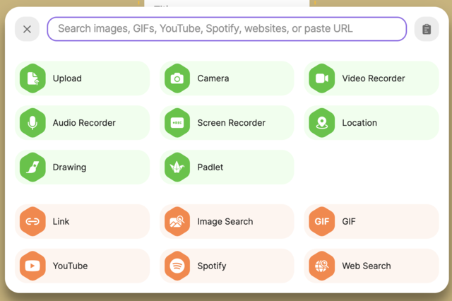Open the Spotify logo icon
452x301 pixels.
177,266
